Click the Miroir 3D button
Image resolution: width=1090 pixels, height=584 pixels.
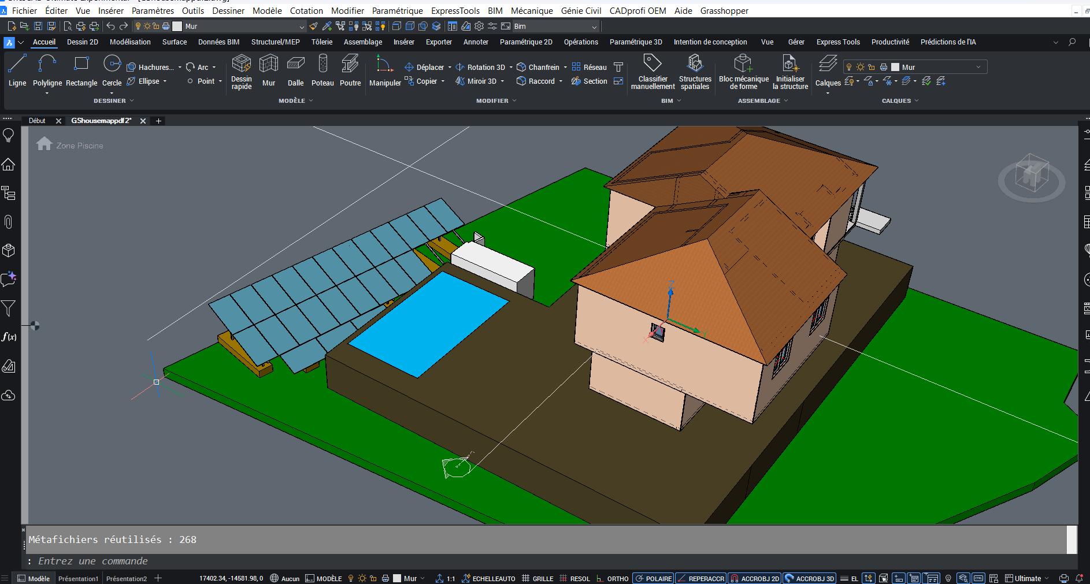[476, 81]
